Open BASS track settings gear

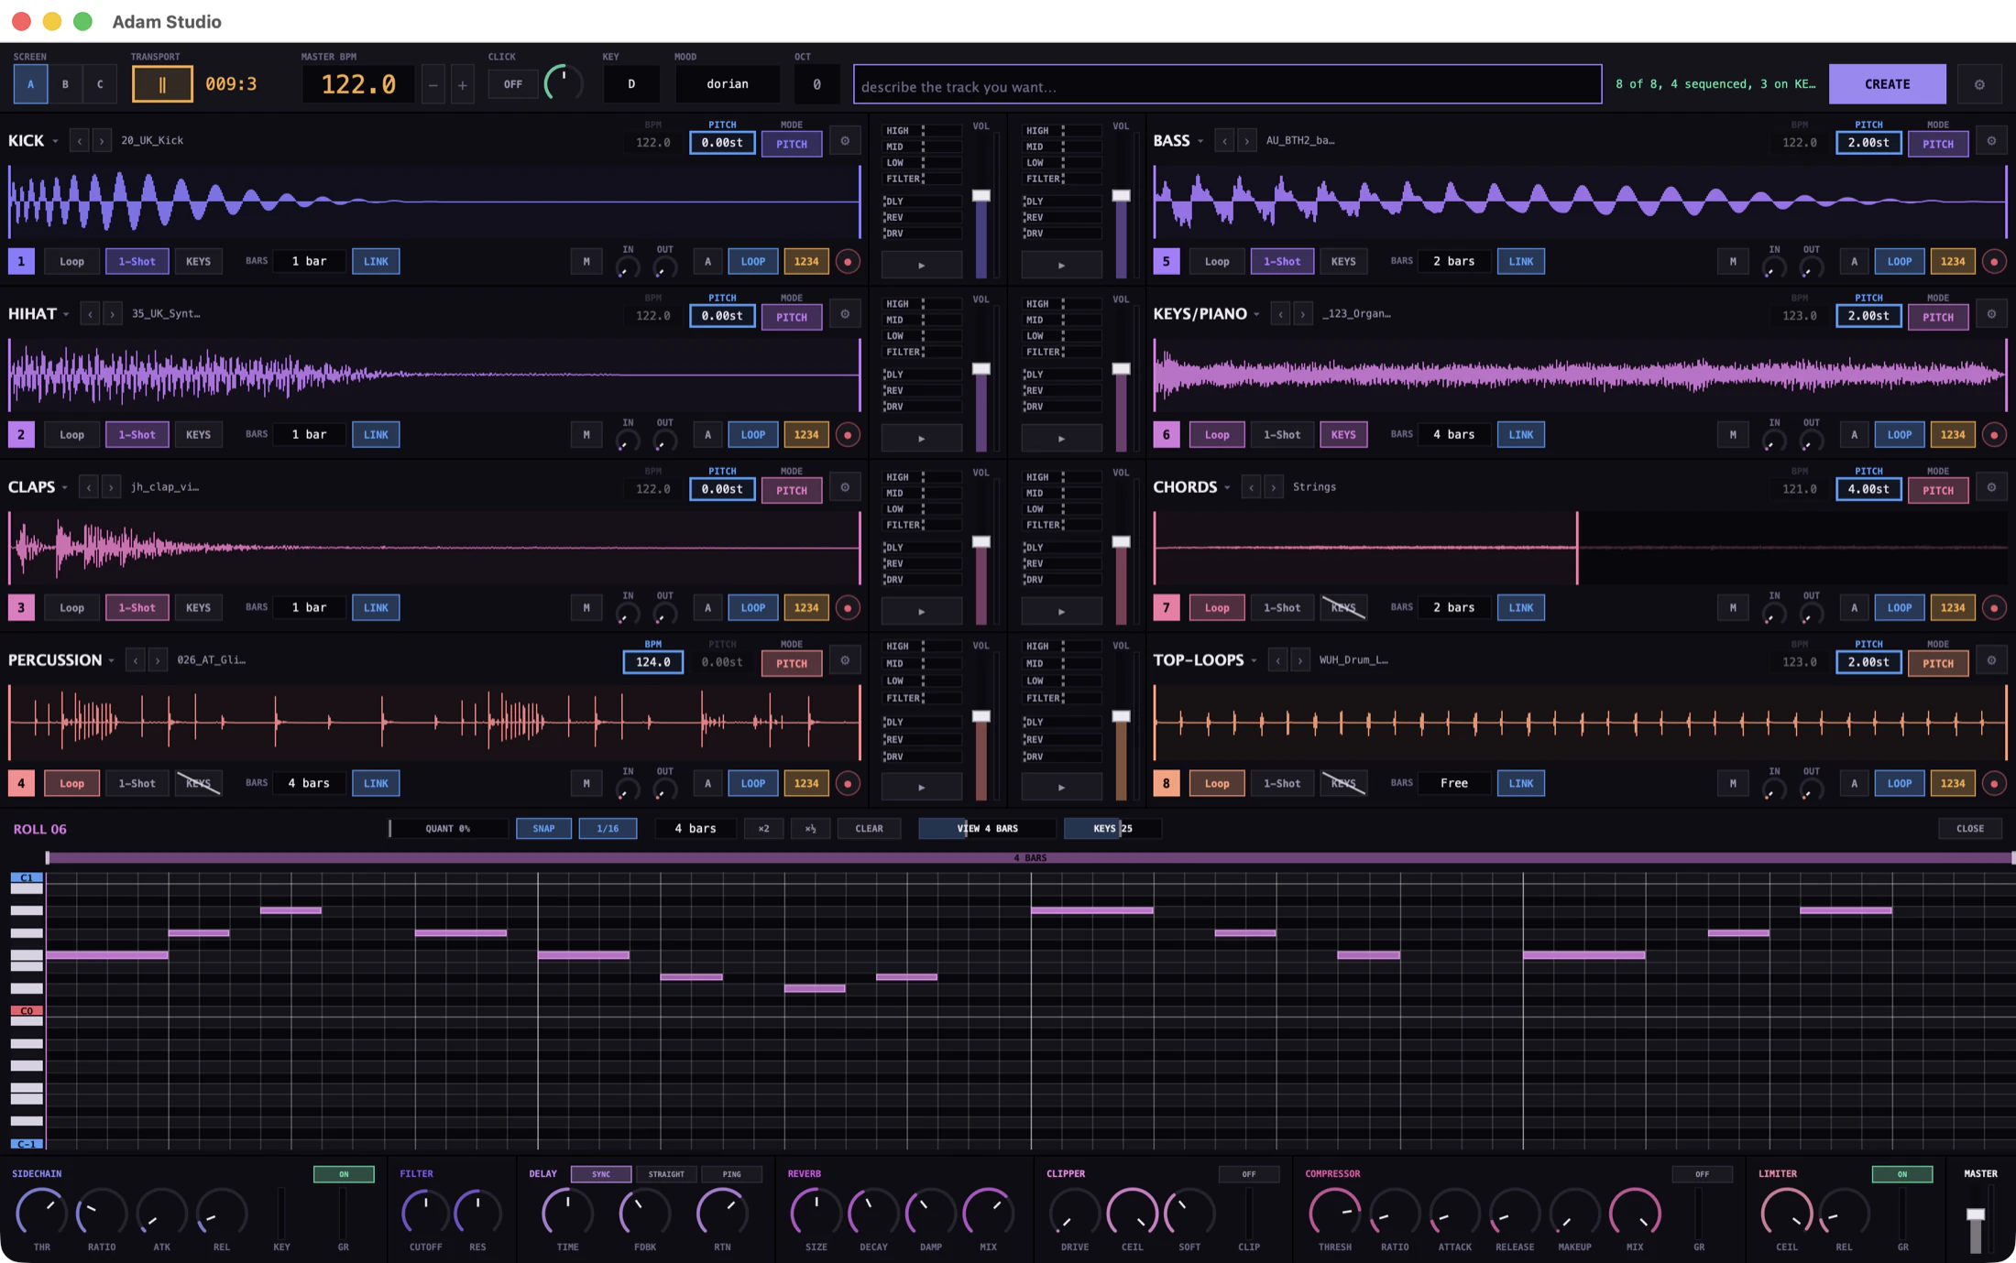tap(1991, 141)
